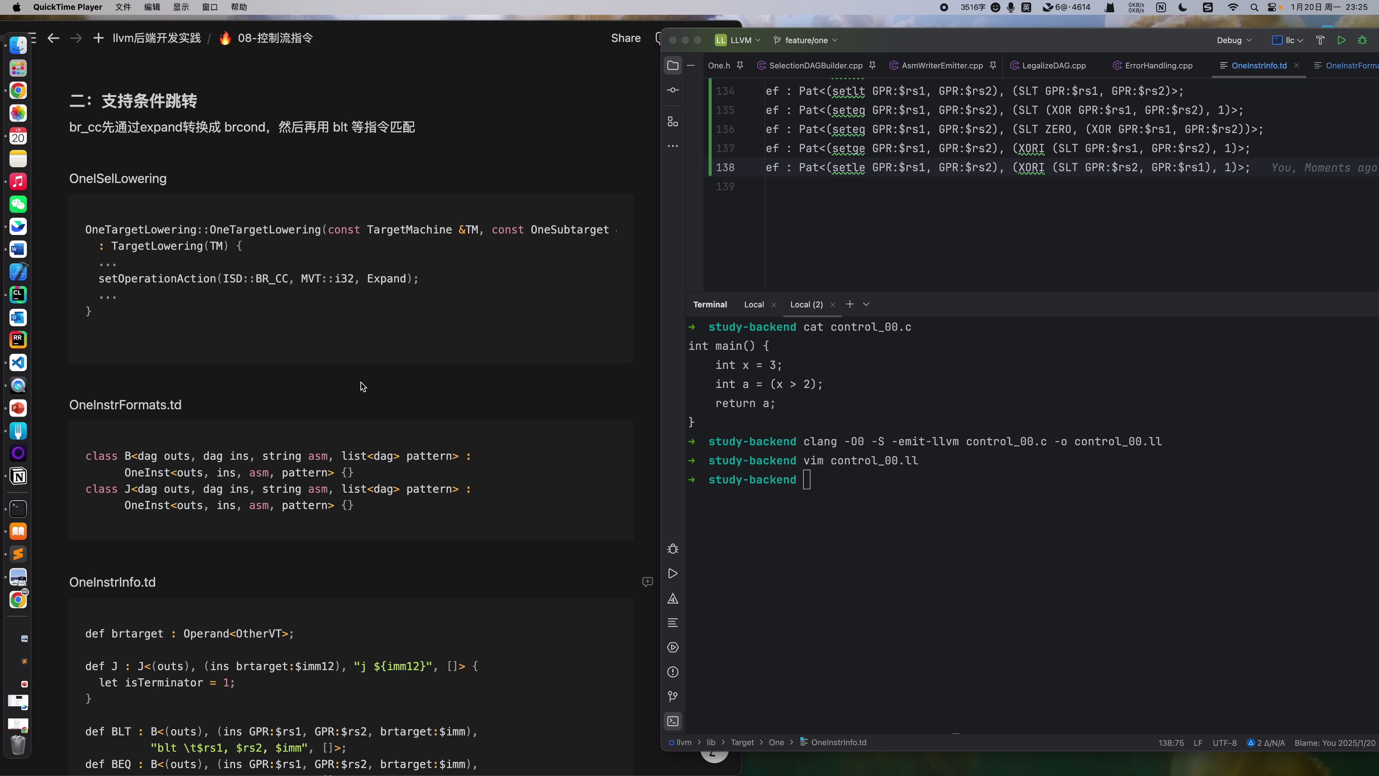
Task: Open the Structure tool window icon
Action: pos(673,122)
